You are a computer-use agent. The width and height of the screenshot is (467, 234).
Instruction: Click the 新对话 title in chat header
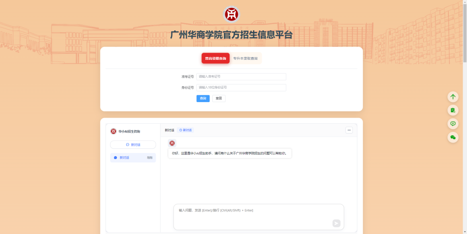pos(169,130)
